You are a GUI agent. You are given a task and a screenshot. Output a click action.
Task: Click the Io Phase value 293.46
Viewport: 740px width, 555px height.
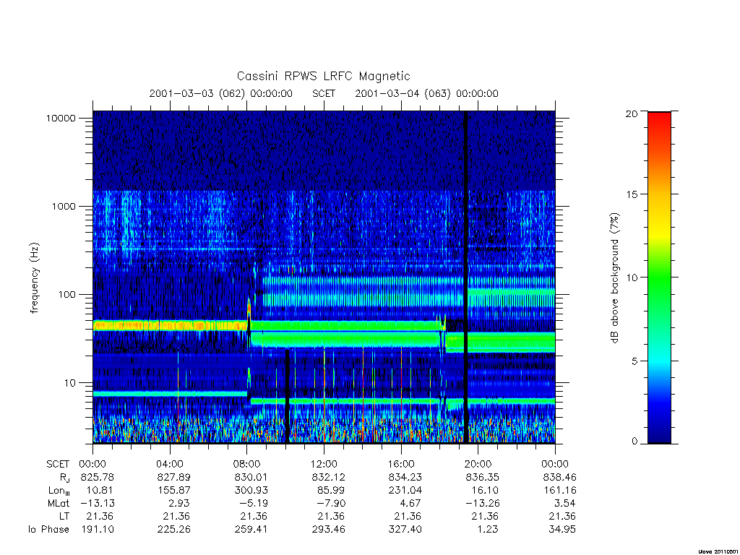329,530
